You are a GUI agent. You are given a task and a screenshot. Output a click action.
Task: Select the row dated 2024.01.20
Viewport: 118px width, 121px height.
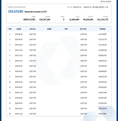tap(59, 61)
